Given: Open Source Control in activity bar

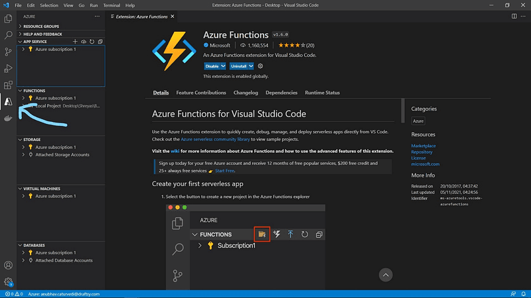Looking at the screenshot, I should 8,52.
